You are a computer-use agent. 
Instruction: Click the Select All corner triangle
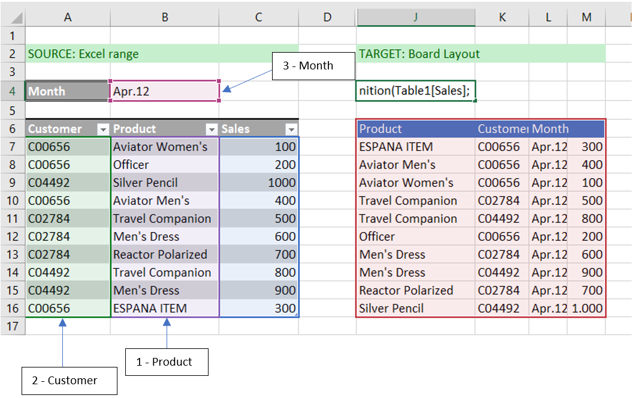click(x=17, y=18)
